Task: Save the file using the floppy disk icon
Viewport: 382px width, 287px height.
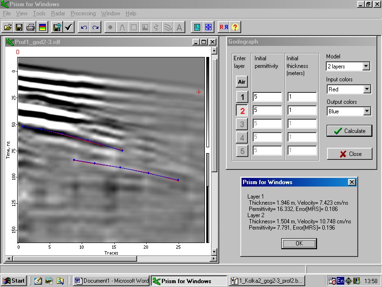Action: click(19, 27)
